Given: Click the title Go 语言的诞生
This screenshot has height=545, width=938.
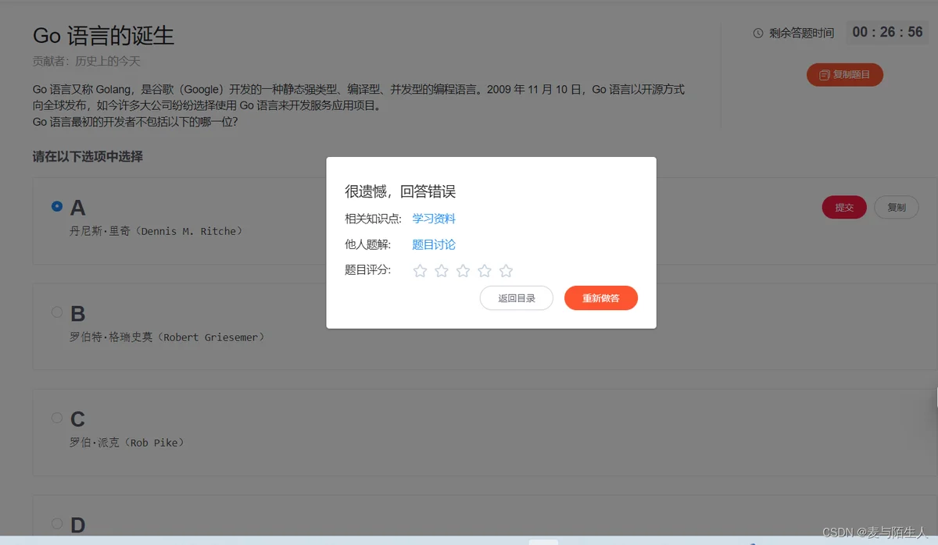Looking at the screenshot, I should click(103, 35).
